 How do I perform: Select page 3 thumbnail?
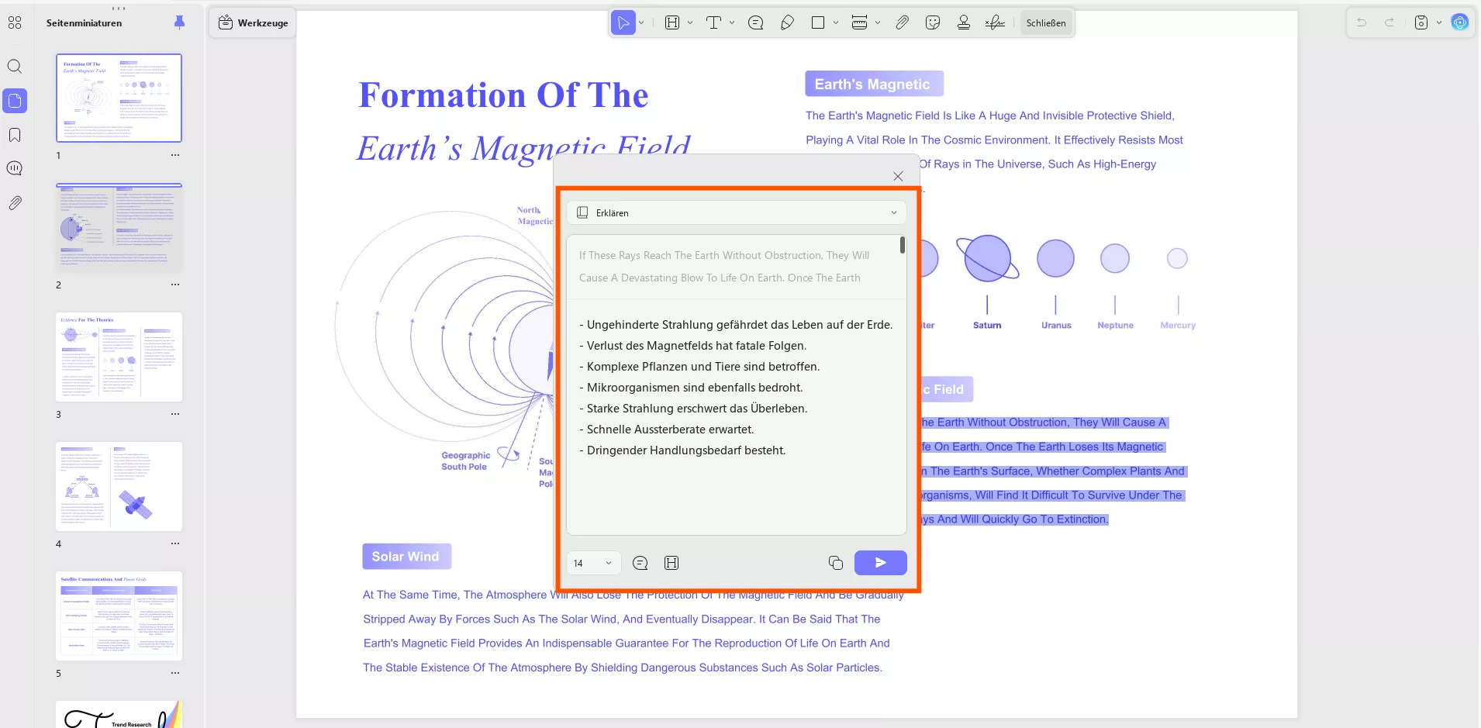[119, 357]
